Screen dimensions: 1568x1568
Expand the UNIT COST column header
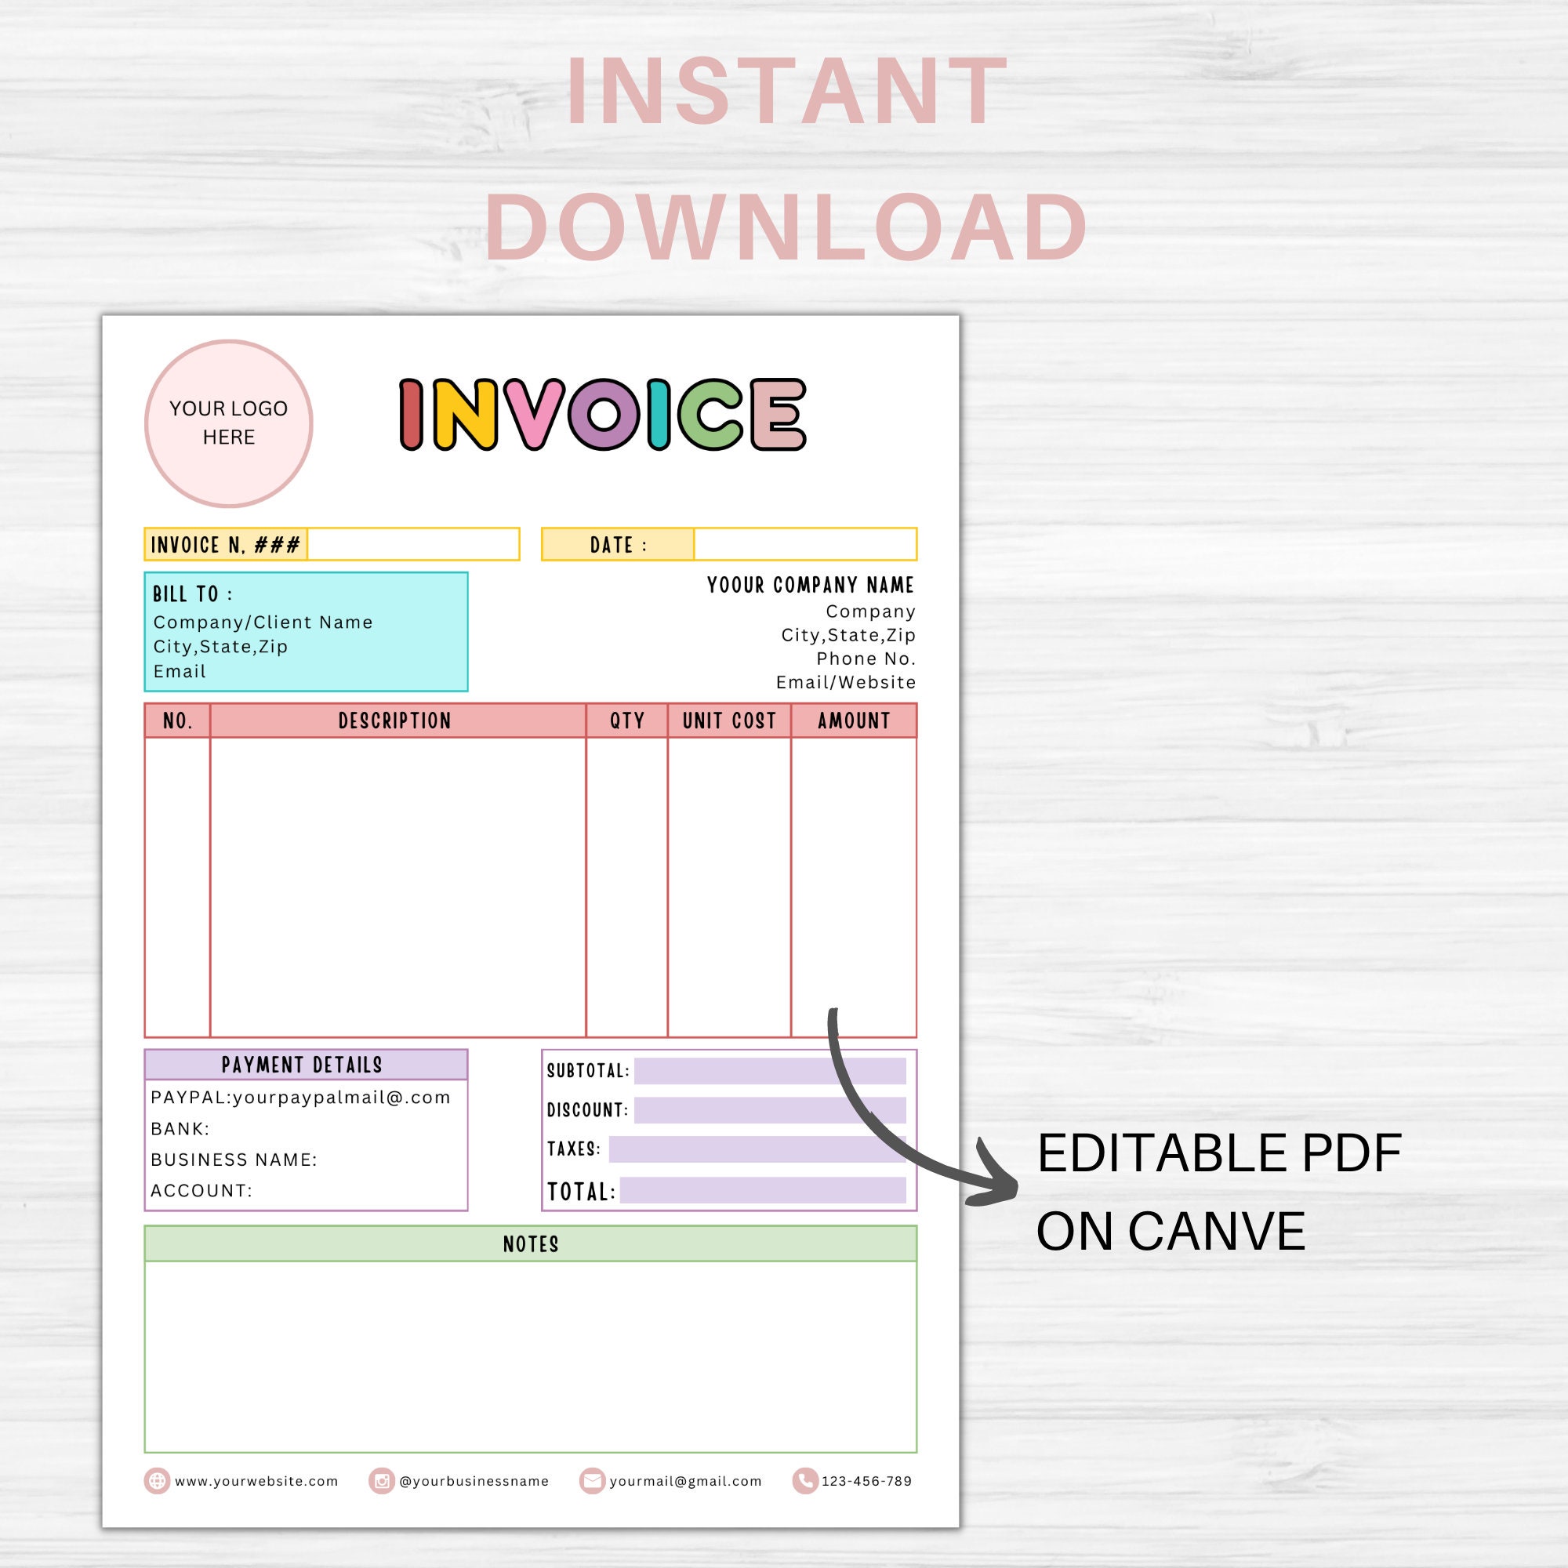point(729,720)
